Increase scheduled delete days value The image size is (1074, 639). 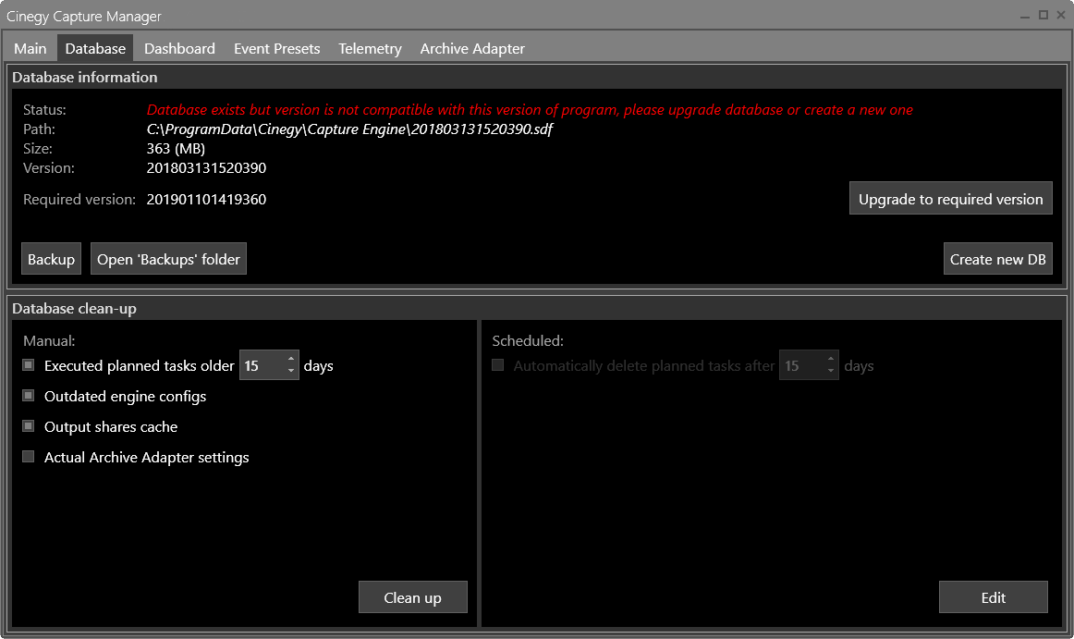(831, 360)
